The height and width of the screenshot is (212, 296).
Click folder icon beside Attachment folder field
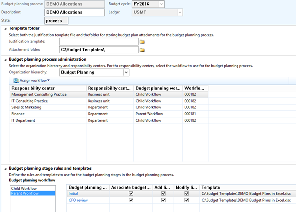click(x=142, y=50)
